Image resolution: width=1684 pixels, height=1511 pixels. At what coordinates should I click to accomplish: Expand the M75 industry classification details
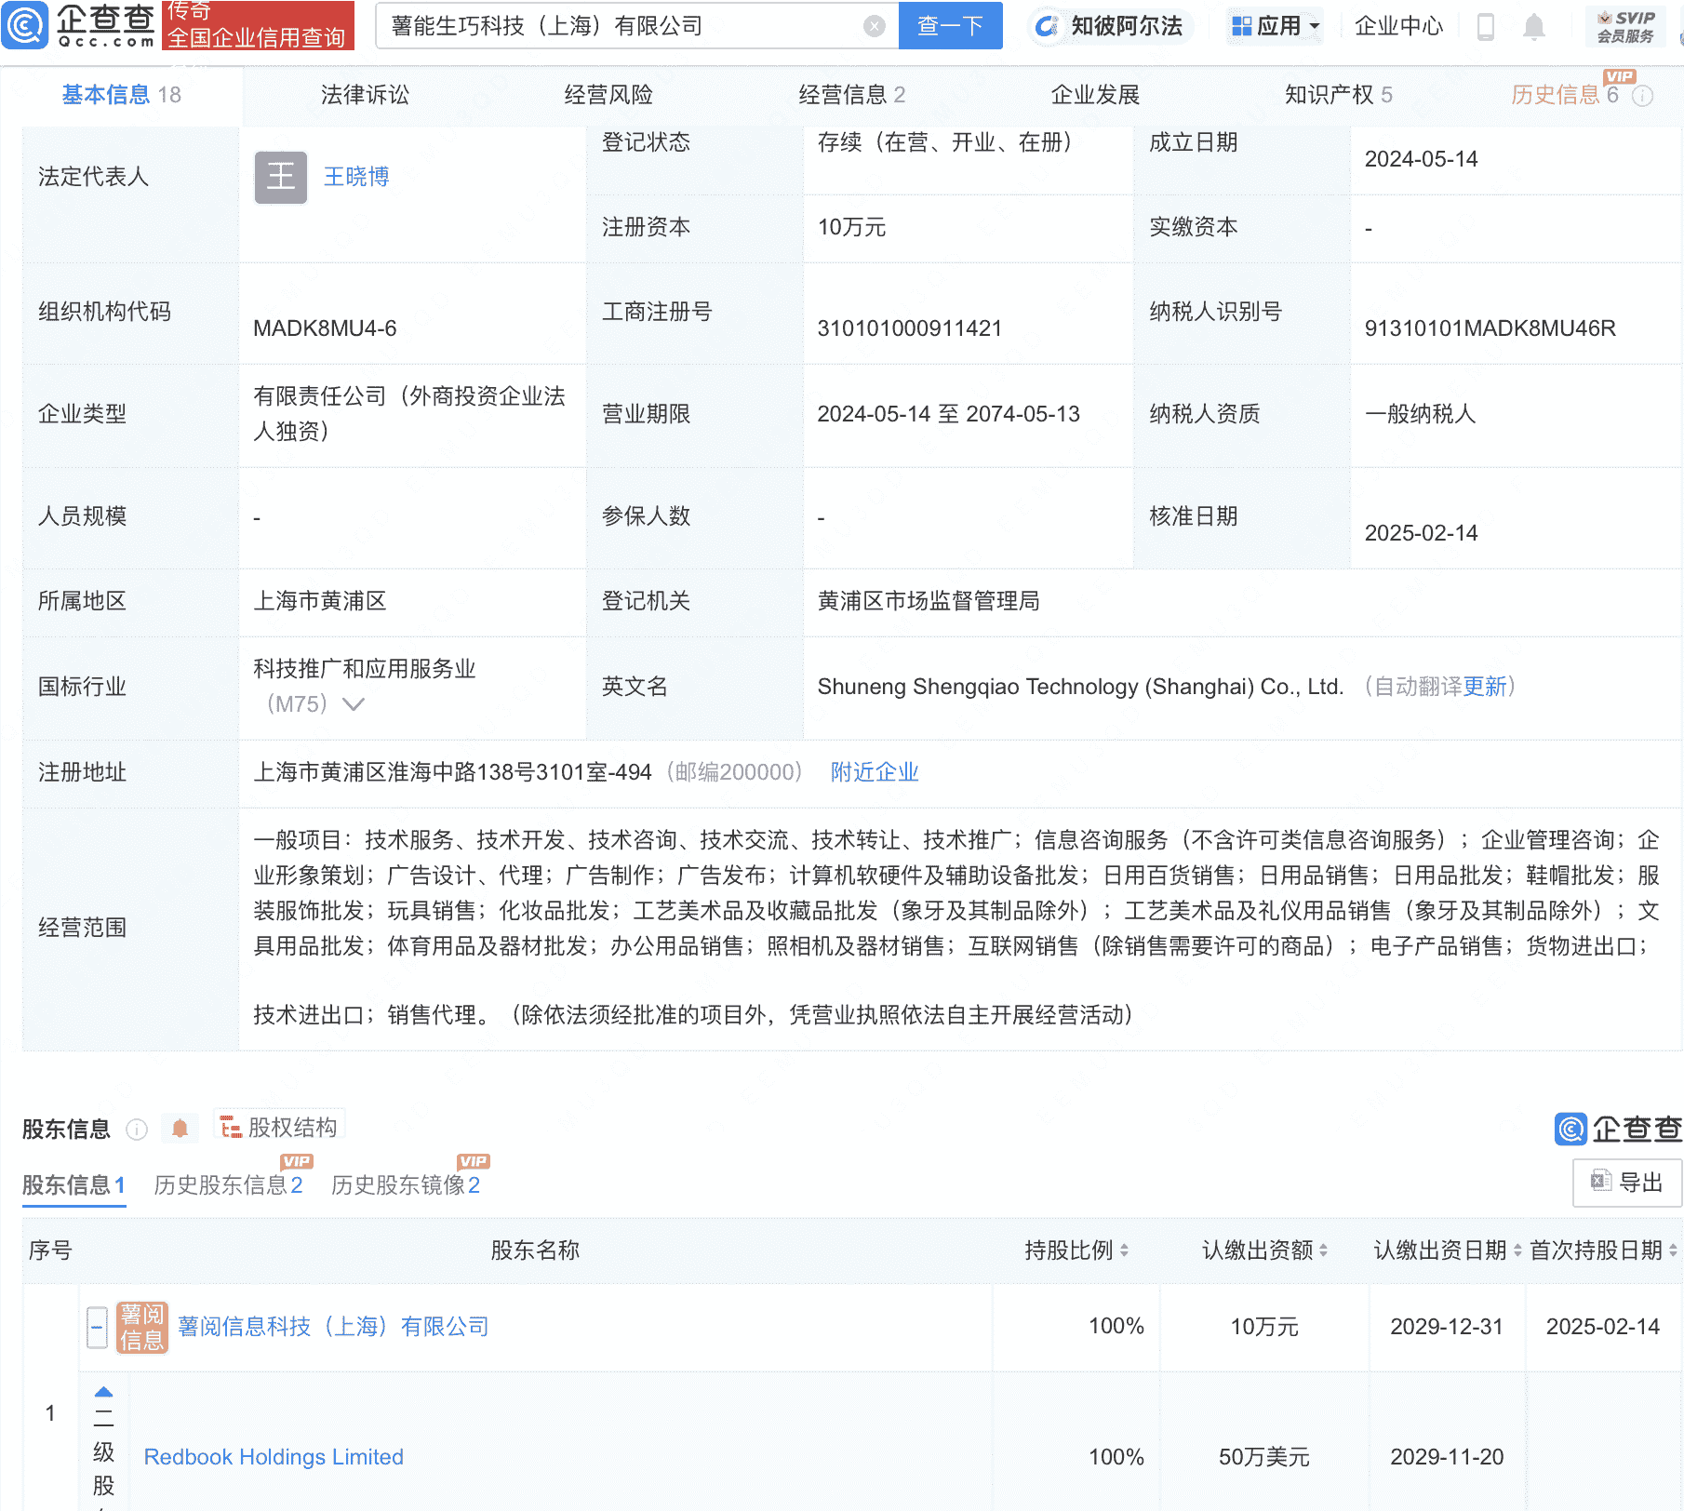pos(354,705)
